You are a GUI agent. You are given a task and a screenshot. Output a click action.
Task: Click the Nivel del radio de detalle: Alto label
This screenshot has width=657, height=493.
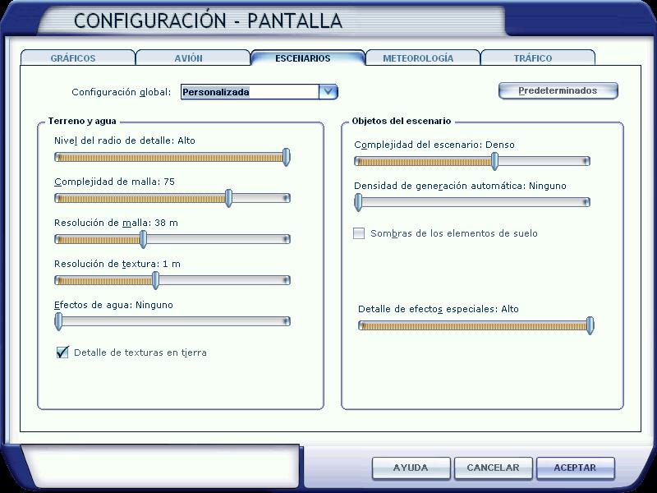click(125, 141)
